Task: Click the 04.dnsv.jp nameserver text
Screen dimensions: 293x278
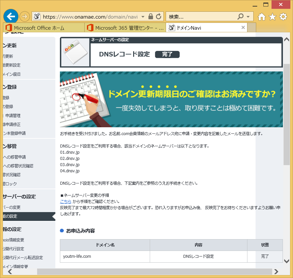Action: pyautogui.click(x=70, y=171)
